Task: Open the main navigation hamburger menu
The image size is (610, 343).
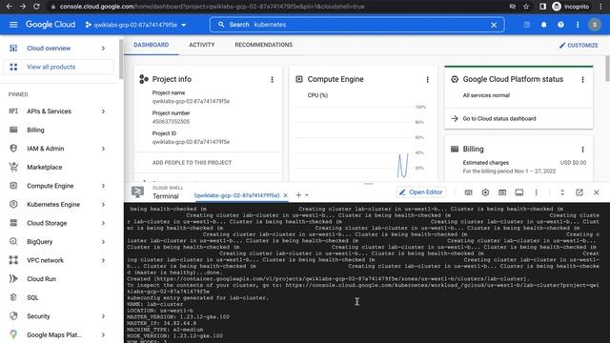Action: tap(13, 25)
